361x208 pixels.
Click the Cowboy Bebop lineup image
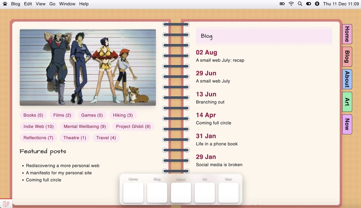pos(88,67)
